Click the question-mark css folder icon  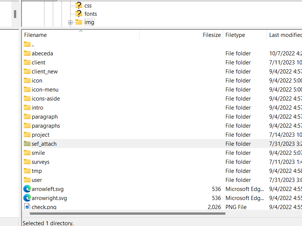click(x=78, y=5)
